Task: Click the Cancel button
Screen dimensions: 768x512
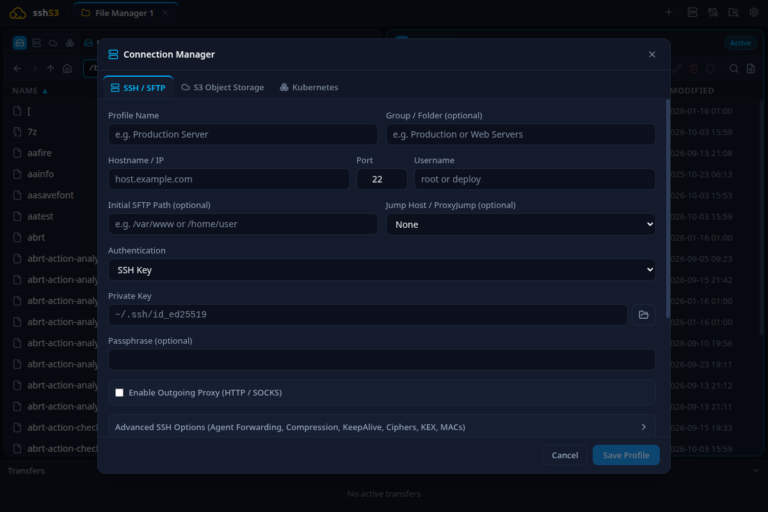Action: pos(564,455)
